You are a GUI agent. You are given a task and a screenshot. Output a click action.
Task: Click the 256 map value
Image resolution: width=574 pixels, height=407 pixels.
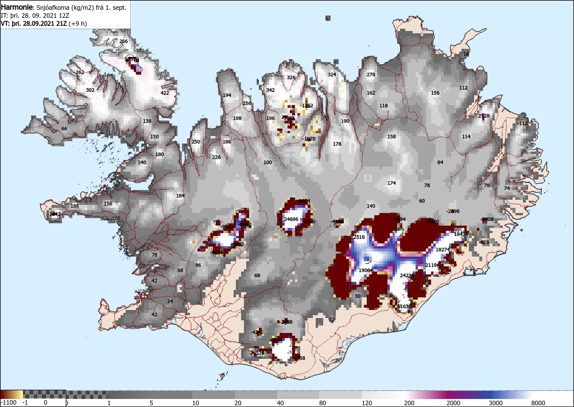[247, 103]
